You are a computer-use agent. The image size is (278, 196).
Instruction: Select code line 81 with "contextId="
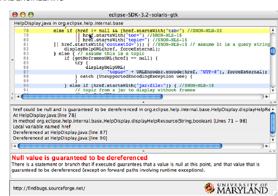pos(142,45)
